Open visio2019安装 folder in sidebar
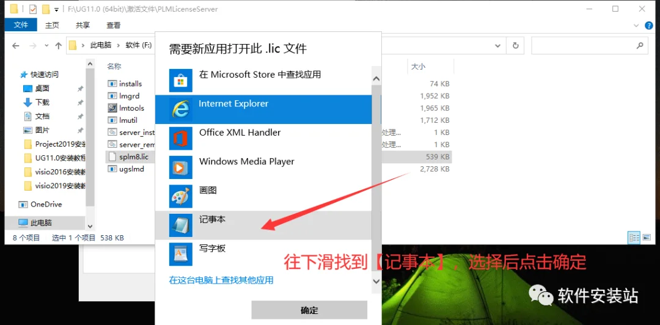This screenshot has width=660, height=325. click(x=55, y=185)
